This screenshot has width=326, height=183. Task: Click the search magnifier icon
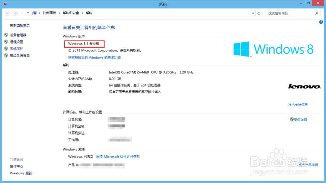point(317,13)
